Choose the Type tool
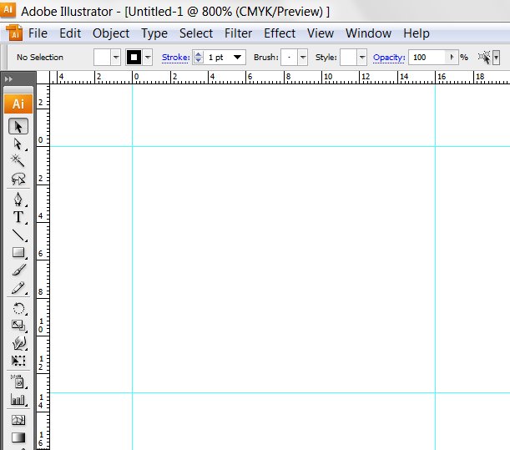This screenshot has width=510, height=450. click(18, 217)
